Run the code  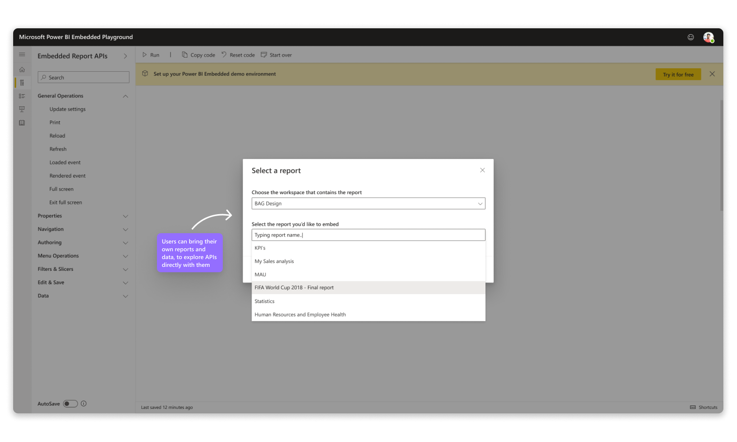pyautogui.click(x=151, y=55)
